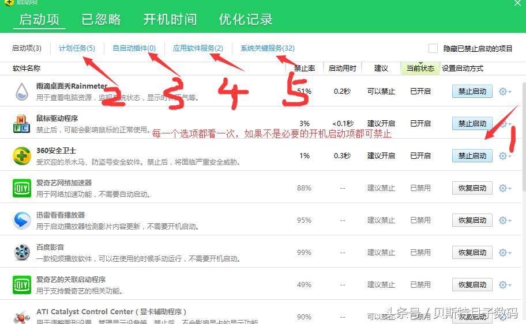Select the 启动项(3) sub-tab
Image resolution: width=526 pixels, height=324 pixels.
27,48
